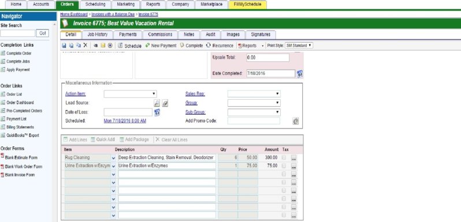Open details button on Urine Extraction row

coord(293,166)
